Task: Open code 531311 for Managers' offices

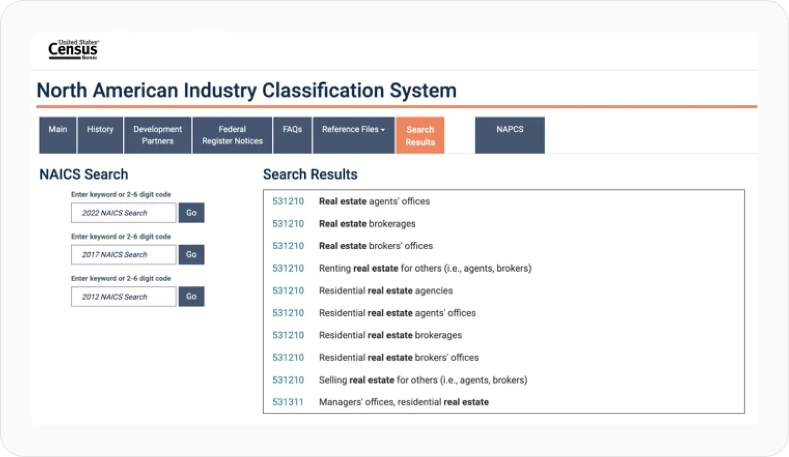Action: point(288,402)
